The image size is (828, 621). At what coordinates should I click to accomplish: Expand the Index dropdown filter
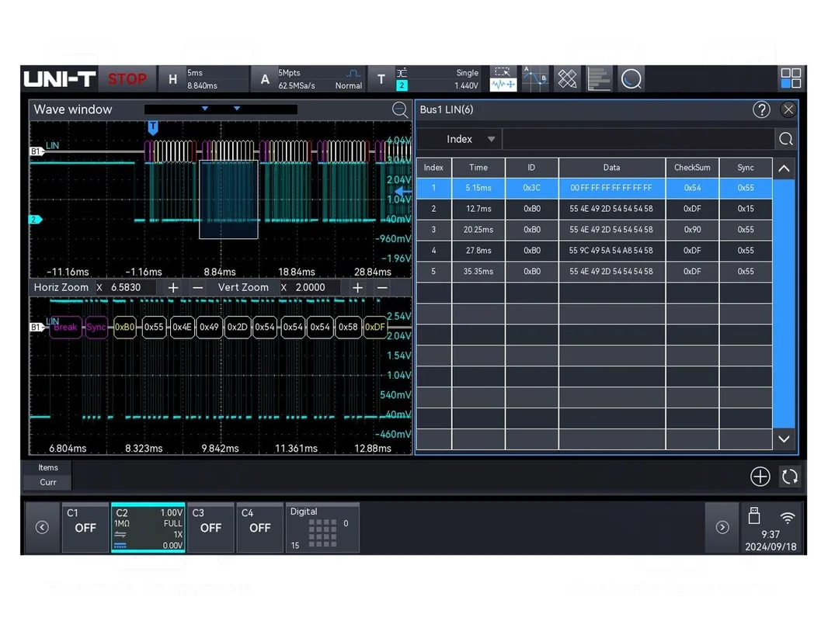[x=470, y=139]
